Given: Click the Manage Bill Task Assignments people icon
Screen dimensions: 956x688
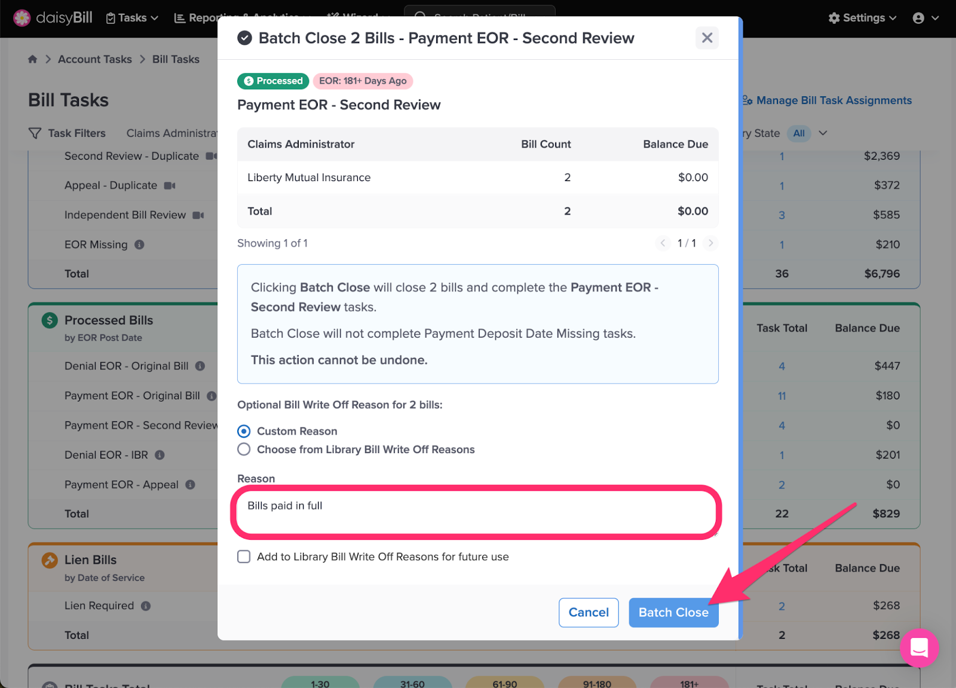Looking at the screenshot, I should (x=747, y=100).
